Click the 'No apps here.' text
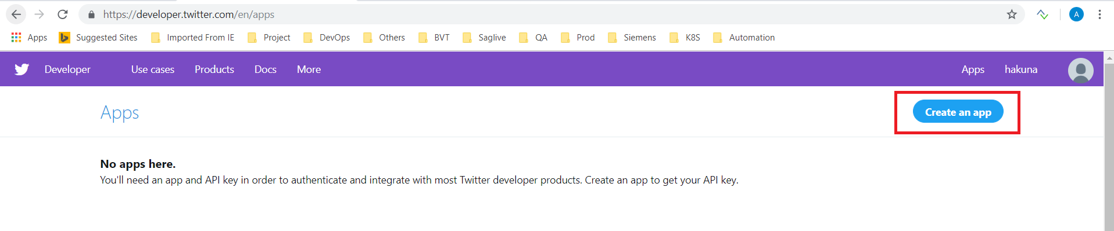Screen dimensions: 1114x231 tap(138, 164)
